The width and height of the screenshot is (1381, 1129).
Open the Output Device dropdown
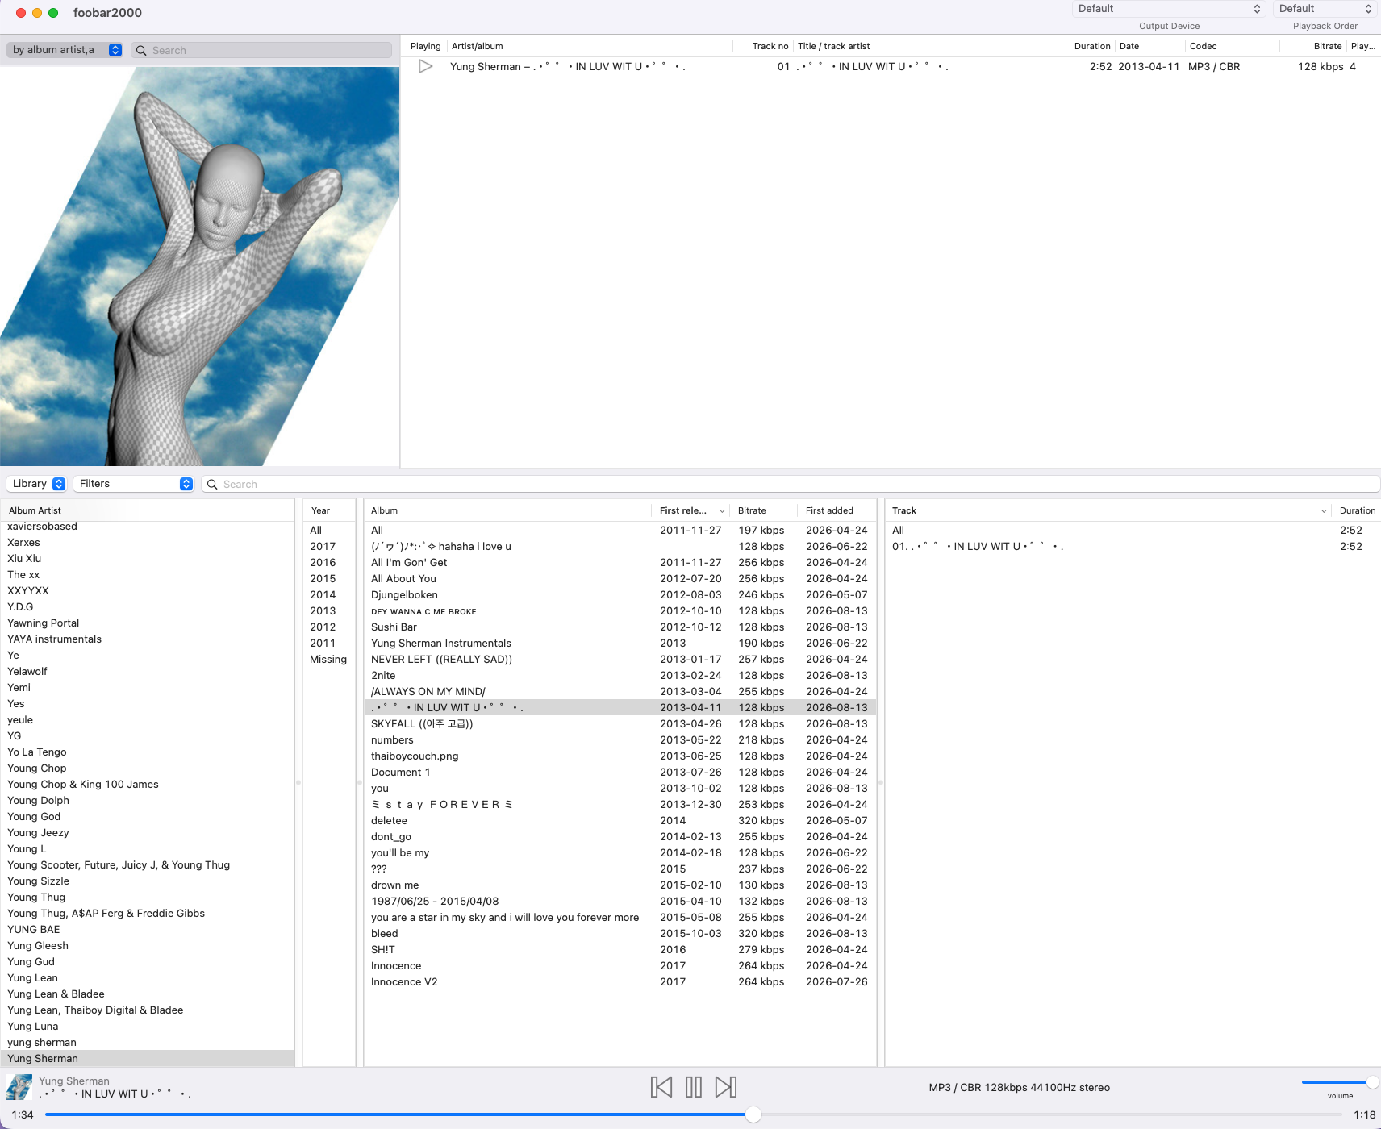pyautogui.click(x=1168, y=9)
